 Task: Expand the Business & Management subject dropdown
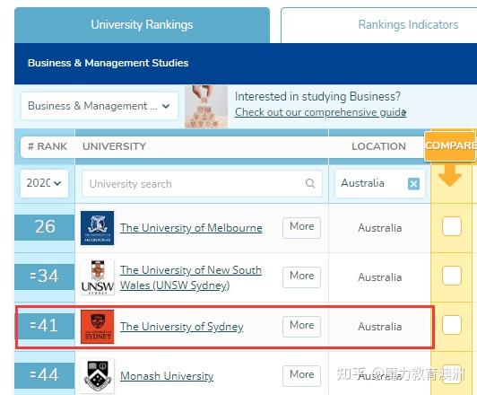(x=100, y=106)
